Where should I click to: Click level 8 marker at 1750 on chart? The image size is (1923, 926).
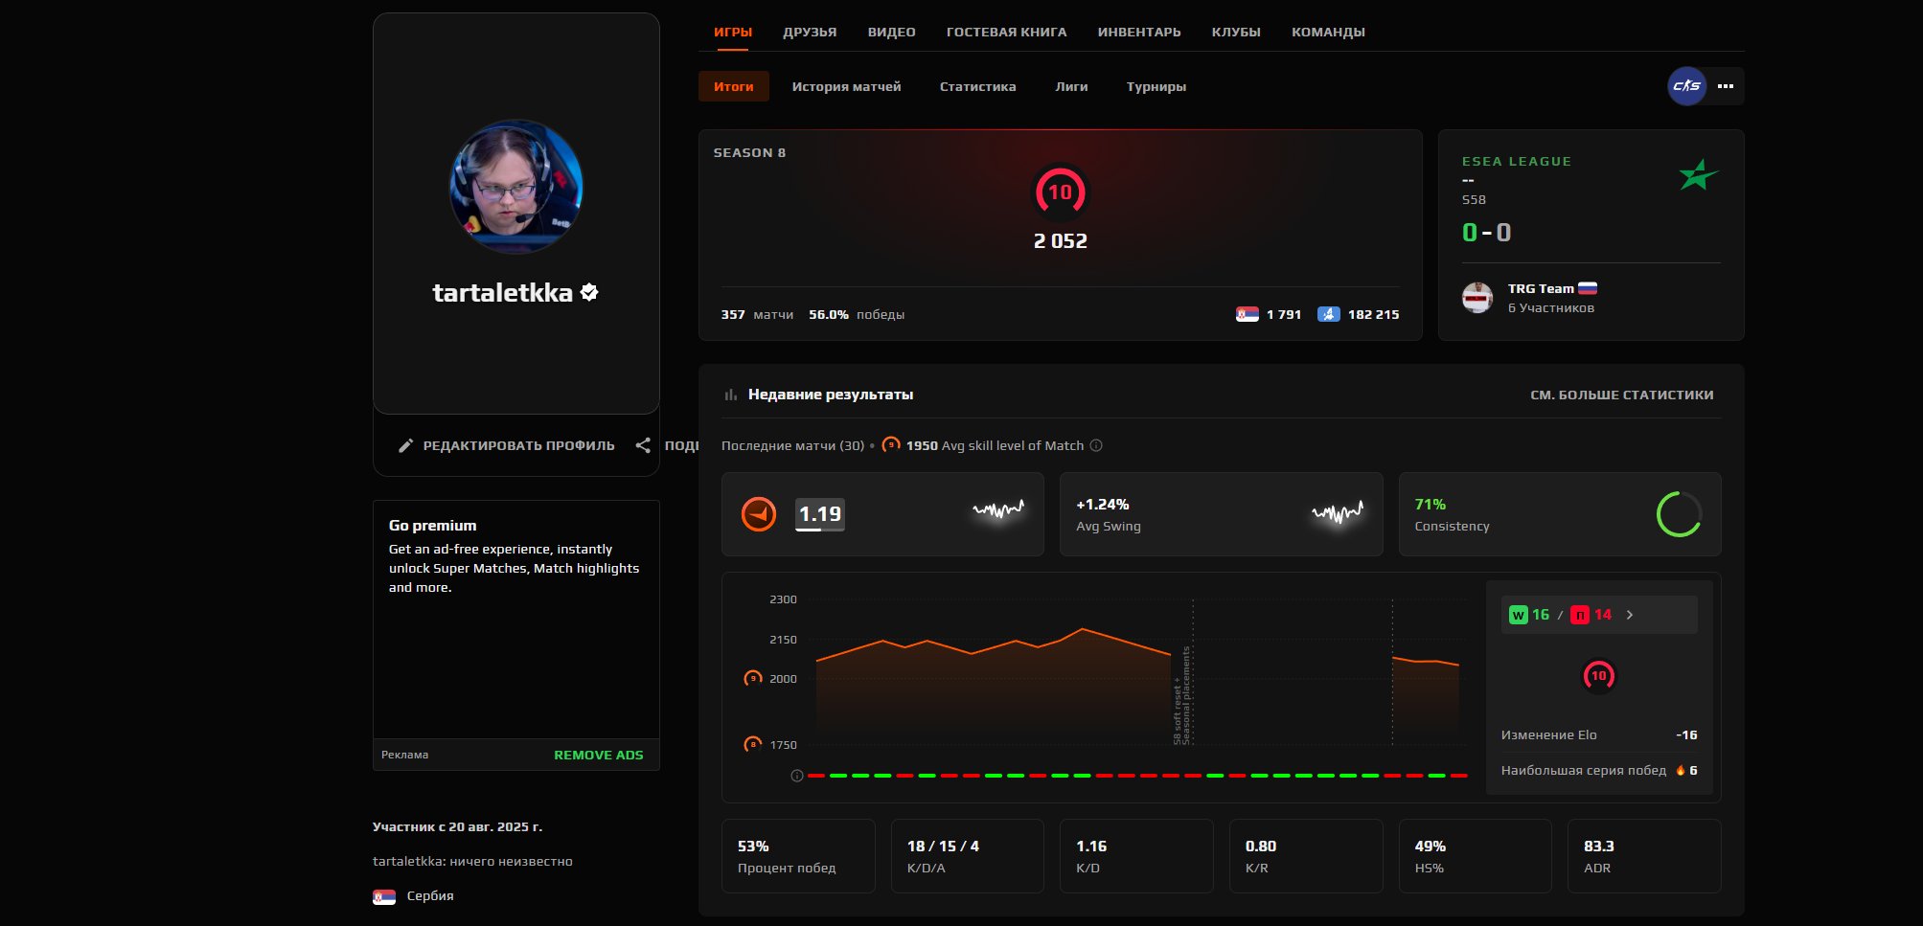click(753, 744)
